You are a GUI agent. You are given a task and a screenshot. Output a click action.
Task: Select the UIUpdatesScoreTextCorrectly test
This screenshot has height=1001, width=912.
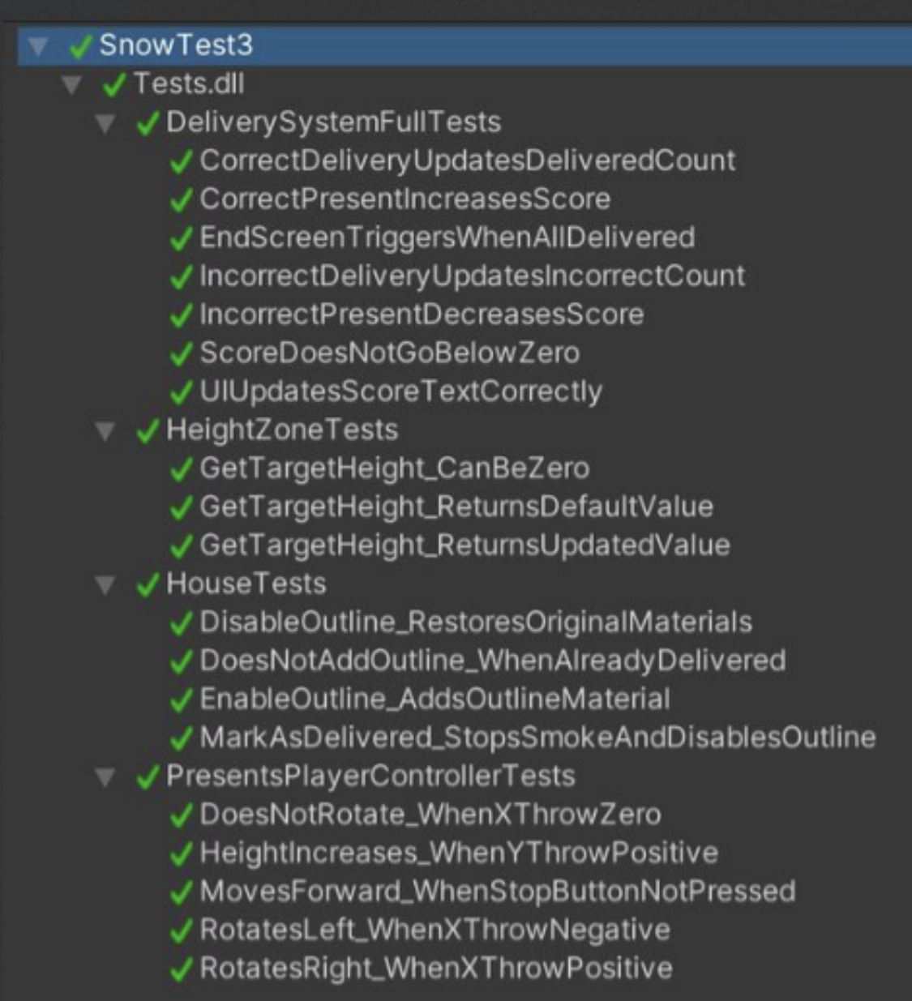click(400, 392)
